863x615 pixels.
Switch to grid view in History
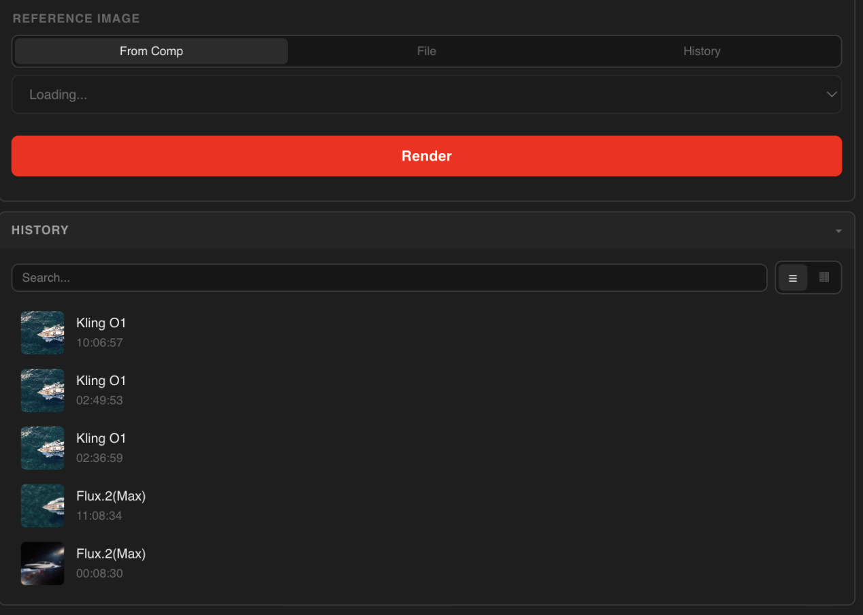pyautogui.click(x=824, y=278)
